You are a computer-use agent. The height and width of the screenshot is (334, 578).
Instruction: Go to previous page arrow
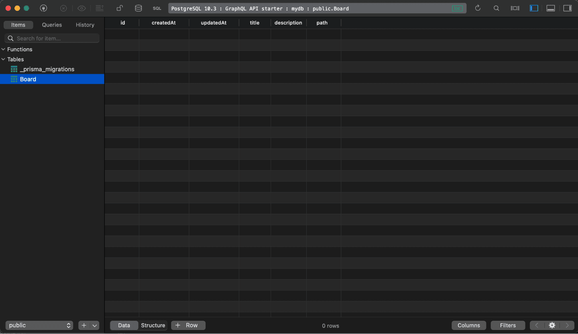pos(537,326)
